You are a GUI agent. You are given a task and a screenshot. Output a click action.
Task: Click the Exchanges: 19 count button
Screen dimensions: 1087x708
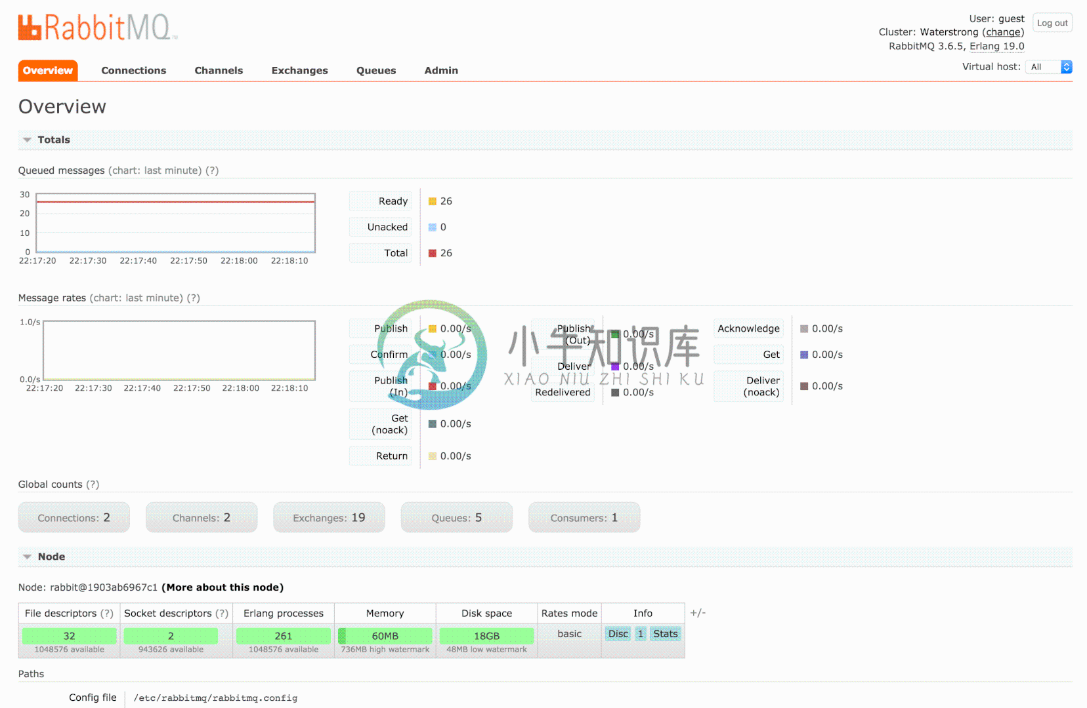pyautogui.click(x=329, y=518)
